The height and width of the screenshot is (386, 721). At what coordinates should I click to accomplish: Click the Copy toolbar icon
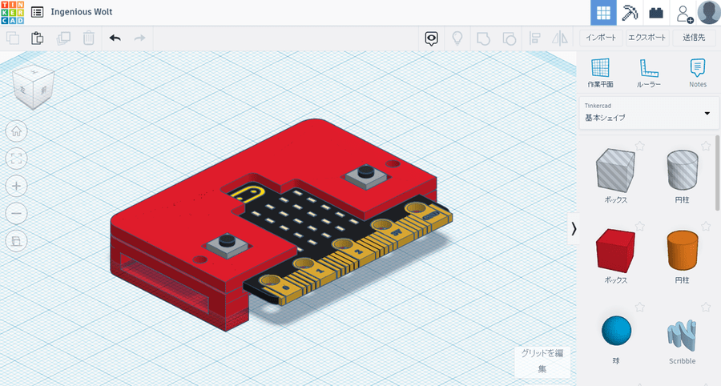[x=12, y=38]
